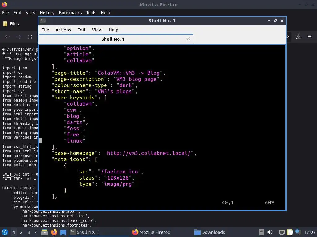Click the terminal icon in Shell title bar
The image size is (317, 237).
click(x=43, y=21)
